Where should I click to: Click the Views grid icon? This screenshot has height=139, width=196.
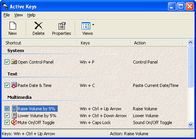tap(86, 26)
